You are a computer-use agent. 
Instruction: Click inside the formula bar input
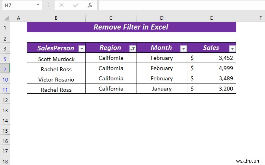click(182, 5)
